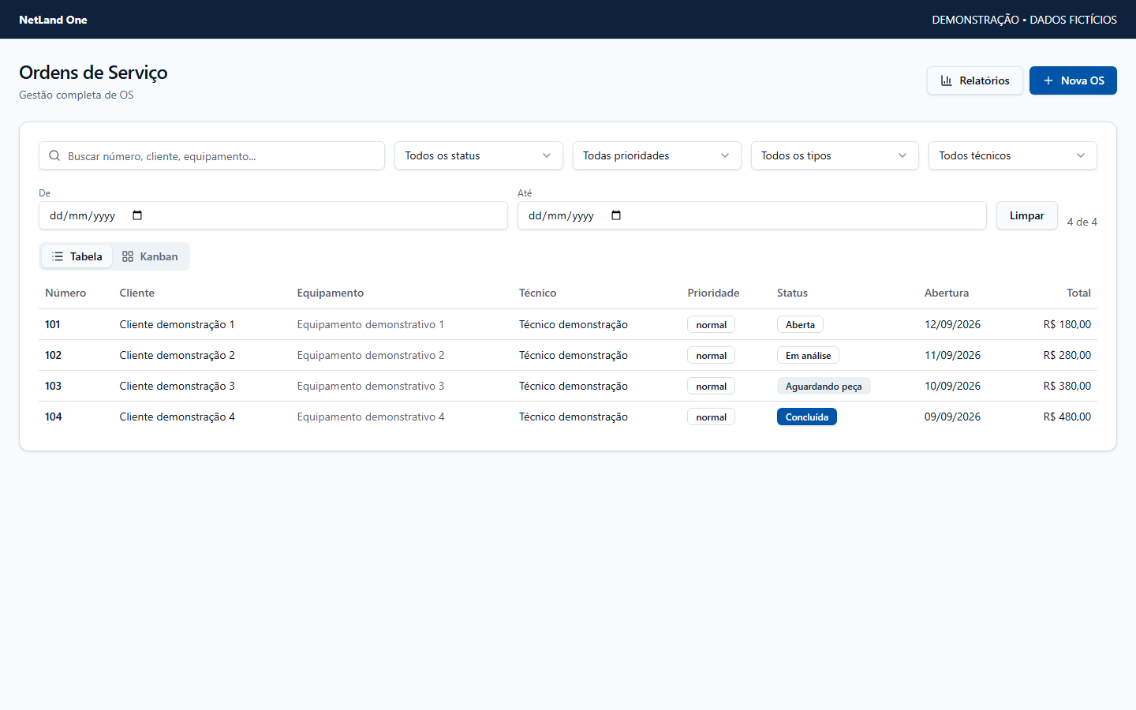
Task: Open the De date calendar picker icon
Action: click(137, 215)
